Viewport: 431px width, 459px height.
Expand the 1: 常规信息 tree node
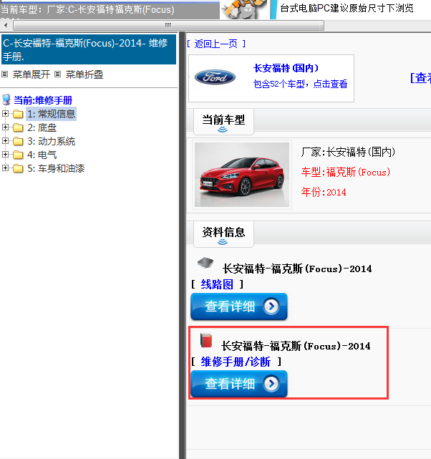pyautogui.click(x=5, y=113)
